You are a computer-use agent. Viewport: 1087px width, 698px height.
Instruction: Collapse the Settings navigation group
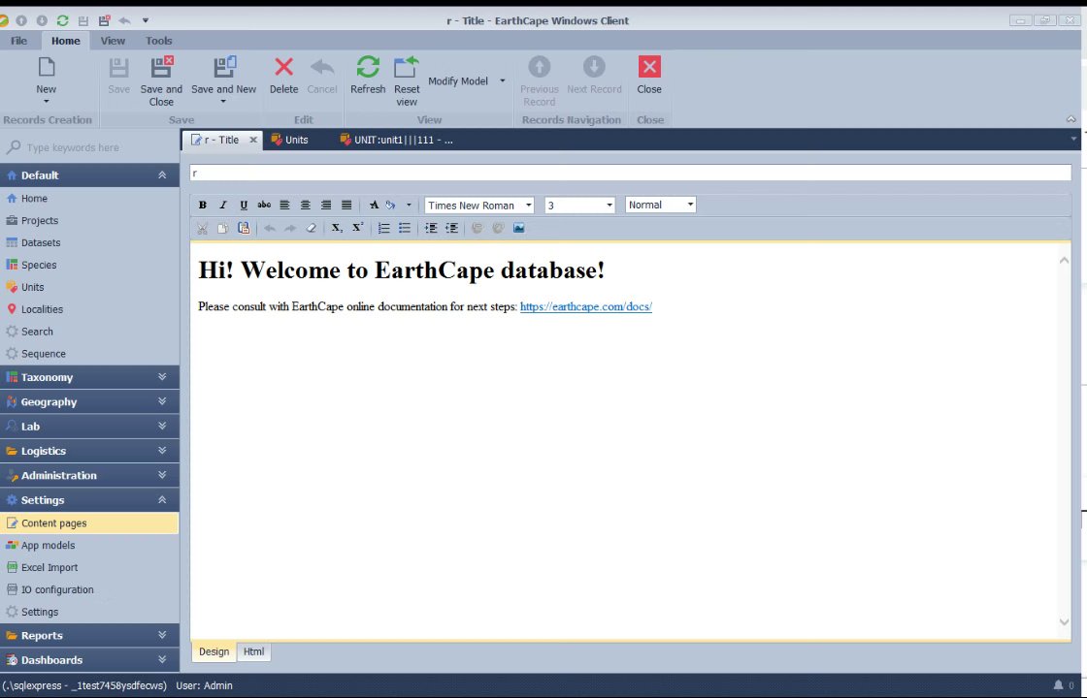pyautogui.click(x=162, y=500)
